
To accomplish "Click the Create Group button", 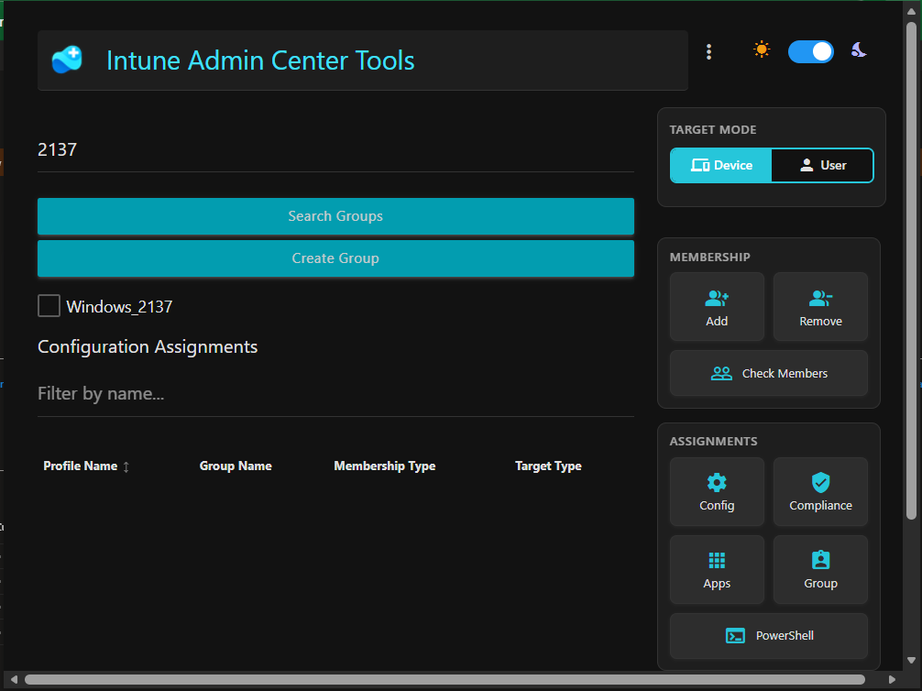I will point(335,258).
